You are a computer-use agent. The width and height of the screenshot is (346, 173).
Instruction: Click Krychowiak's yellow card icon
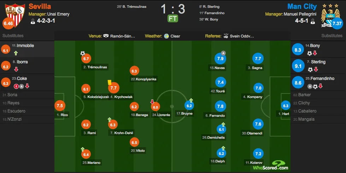tap(110, 82)
